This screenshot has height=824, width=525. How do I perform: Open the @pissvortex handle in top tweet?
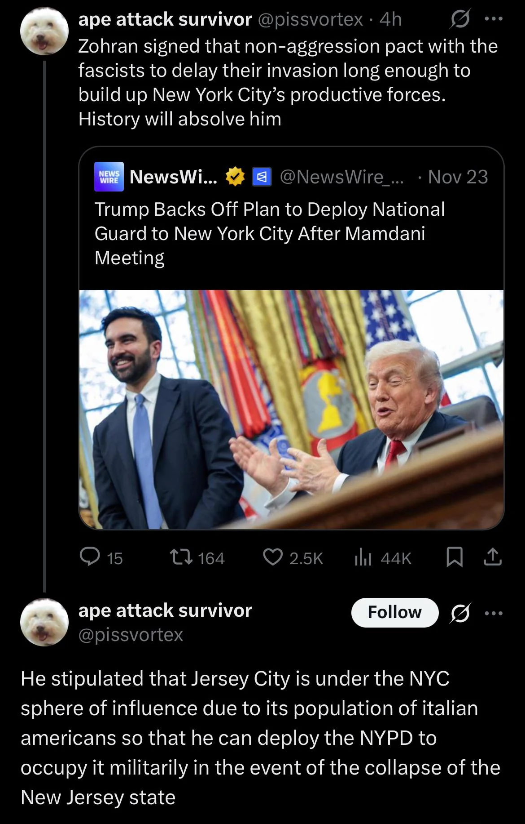[x=310, y=19]
